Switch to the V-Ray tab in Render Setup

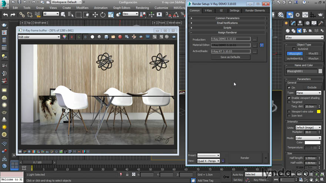pyautogui.click(x=208, y=10)
